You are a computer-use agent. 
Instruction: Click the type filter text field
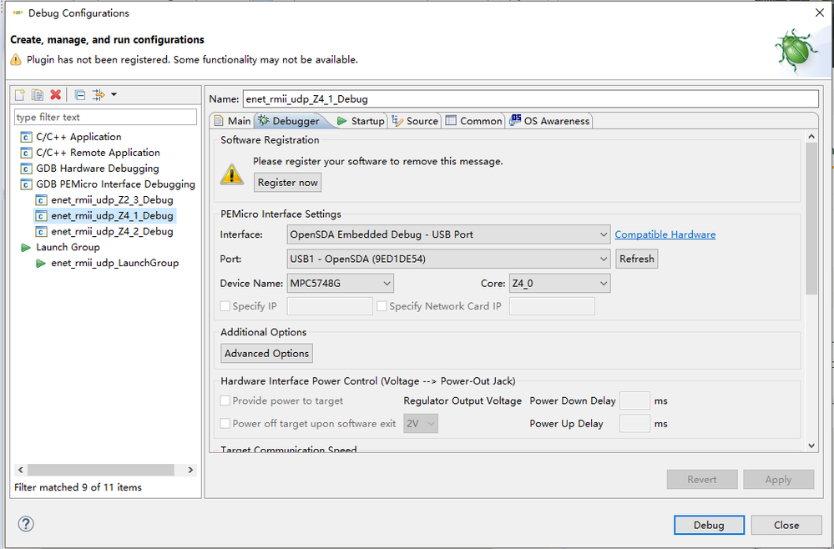click(105, 118)
